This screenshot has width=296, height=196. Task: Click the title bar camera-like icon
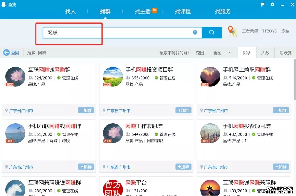272,4
